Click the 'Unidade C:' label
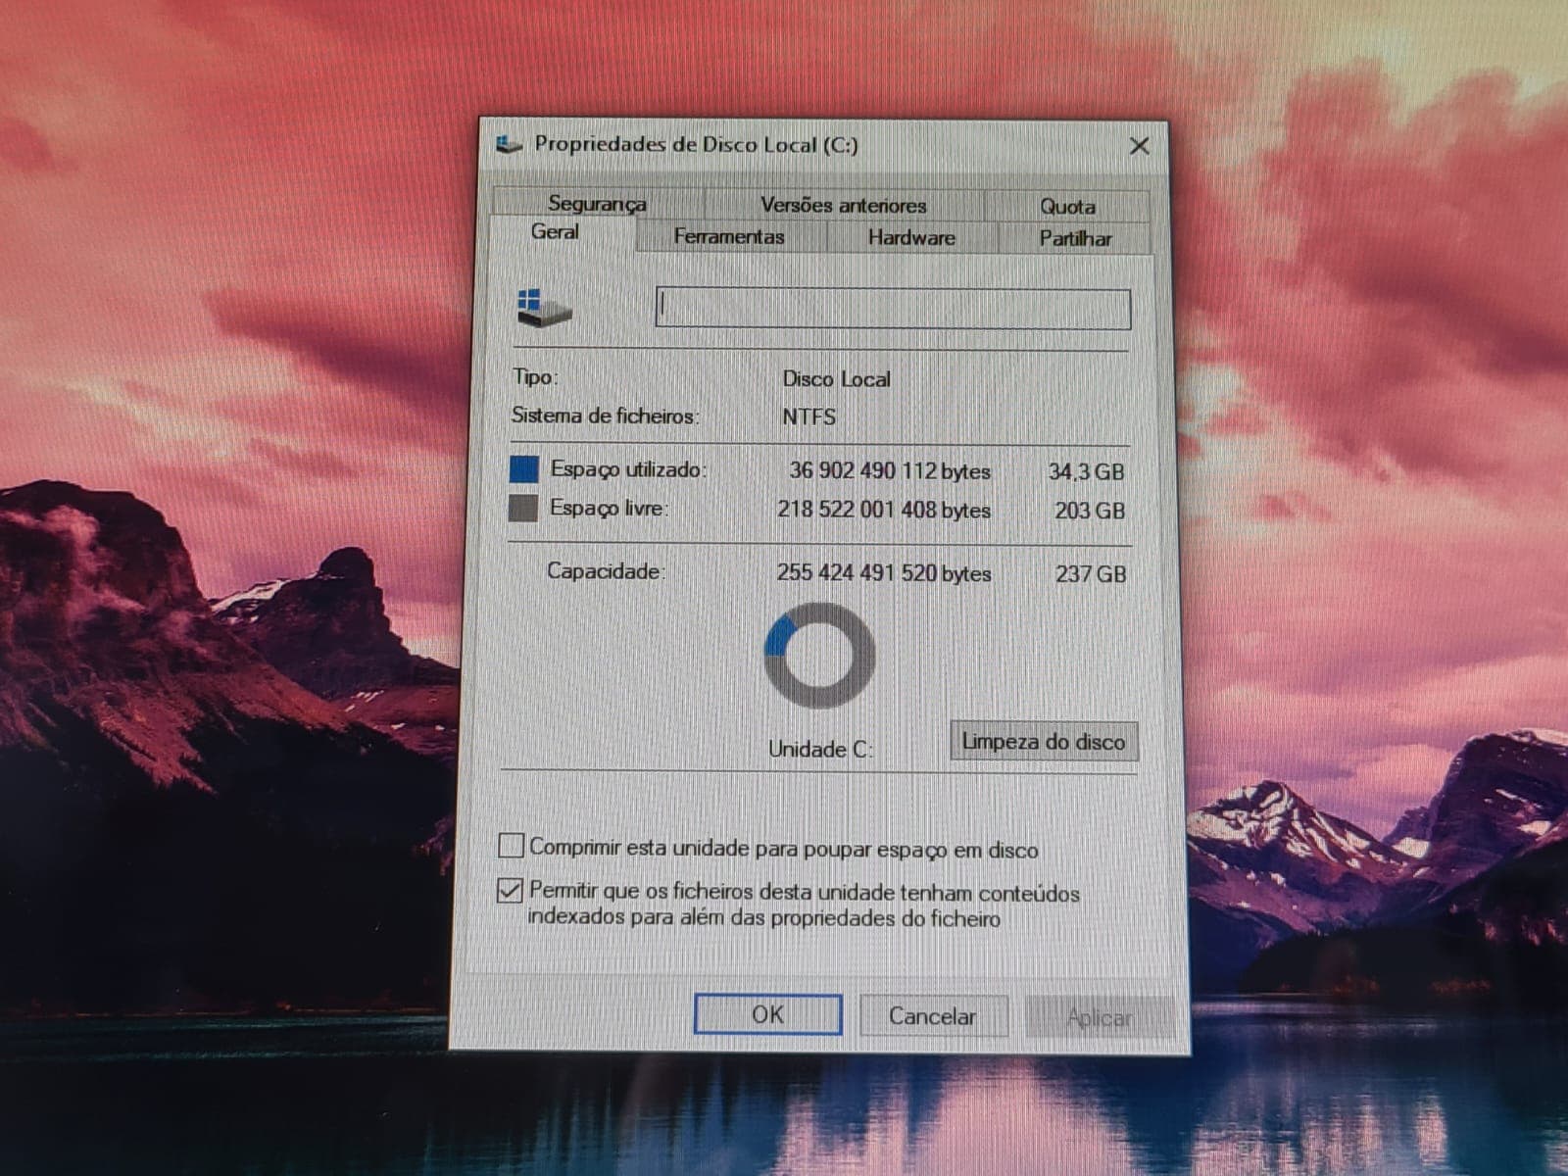Image resolution: width=1568 pixels, height=1176 pixels. [820, 749]
